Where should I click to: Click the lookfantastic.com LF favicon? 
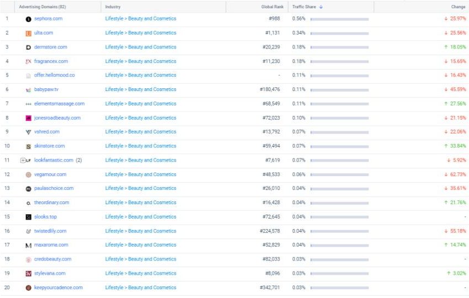[28, 161]
